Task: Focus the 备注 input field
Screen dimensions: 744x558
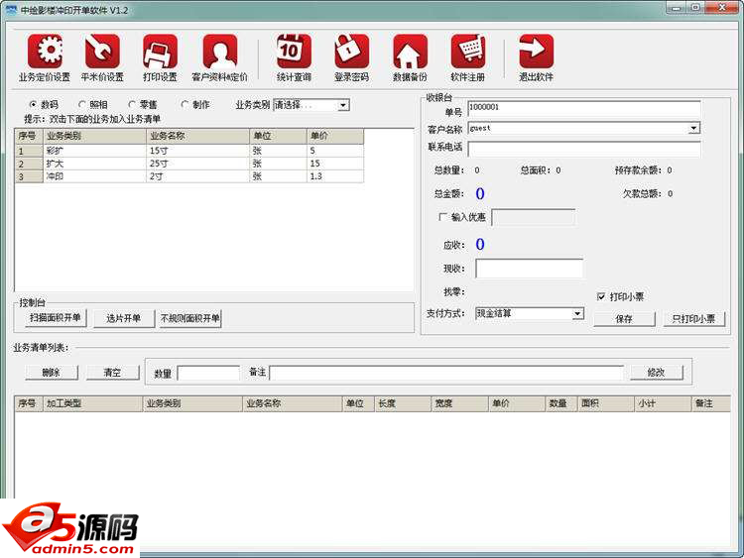Action: pos(446,373)
